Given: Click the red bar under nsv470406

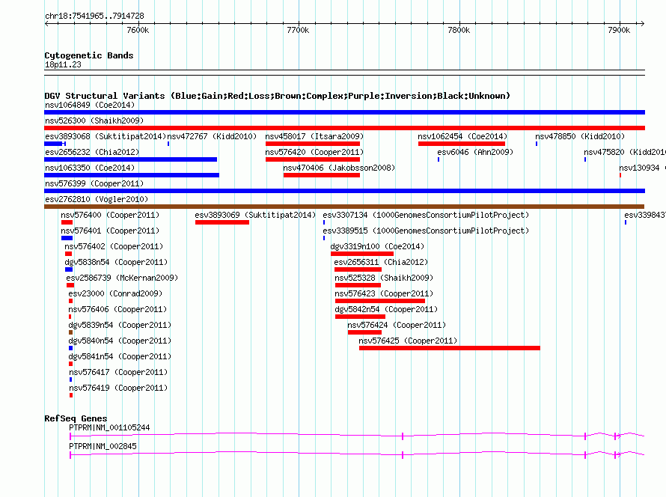Looking at the screenshot, I should point(322,175).
